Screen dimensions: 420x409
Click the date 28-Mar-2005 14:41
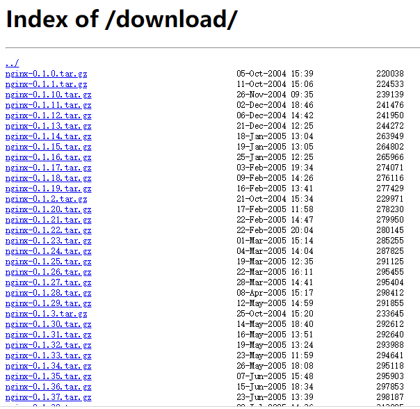click(x=275, y=283)
